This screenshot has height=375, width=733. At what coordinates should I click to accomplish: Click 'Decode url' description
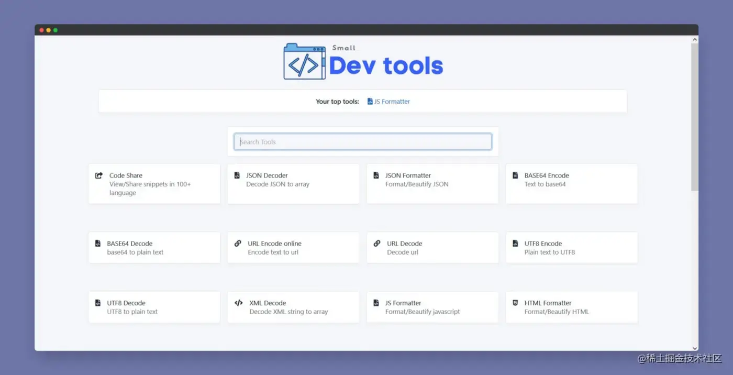(x=403, y=252)
